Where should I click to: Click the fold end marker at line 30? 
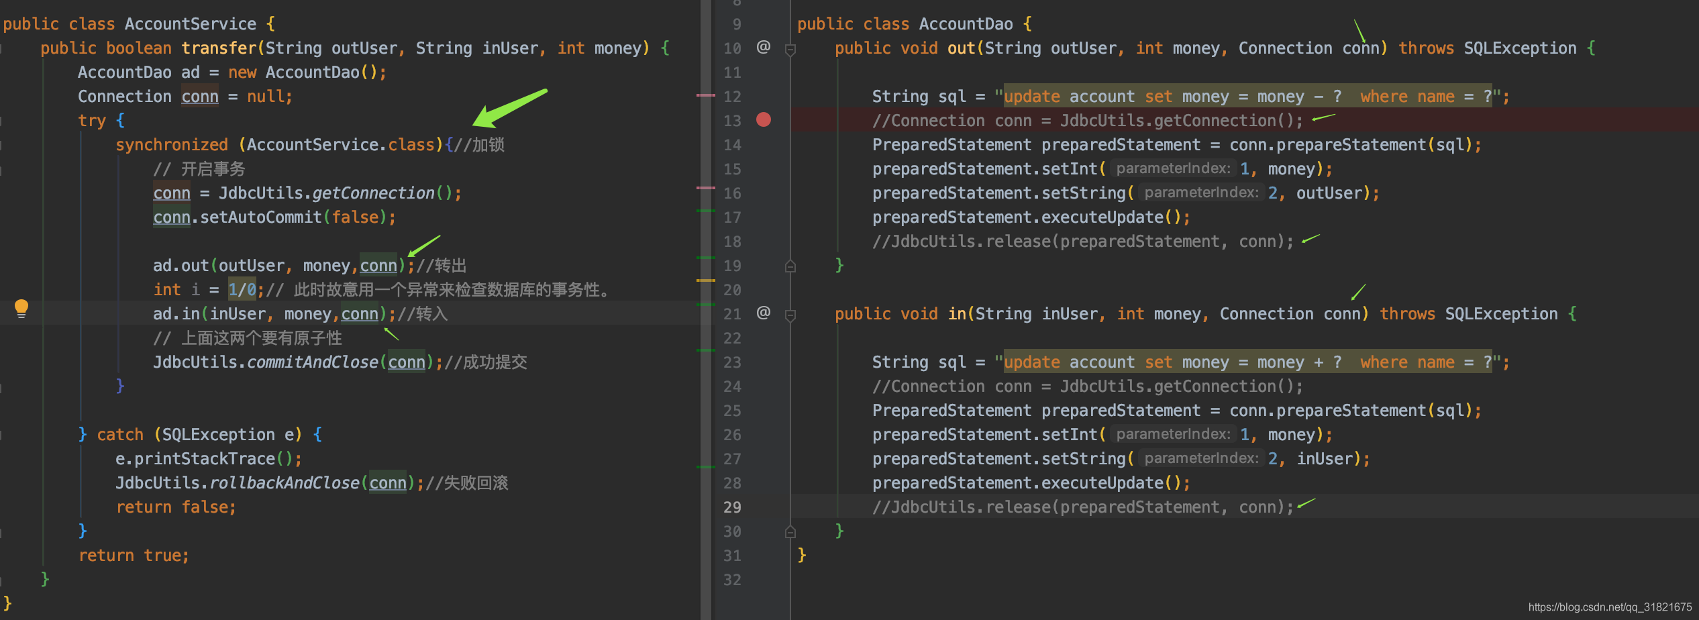coord(790,531)
